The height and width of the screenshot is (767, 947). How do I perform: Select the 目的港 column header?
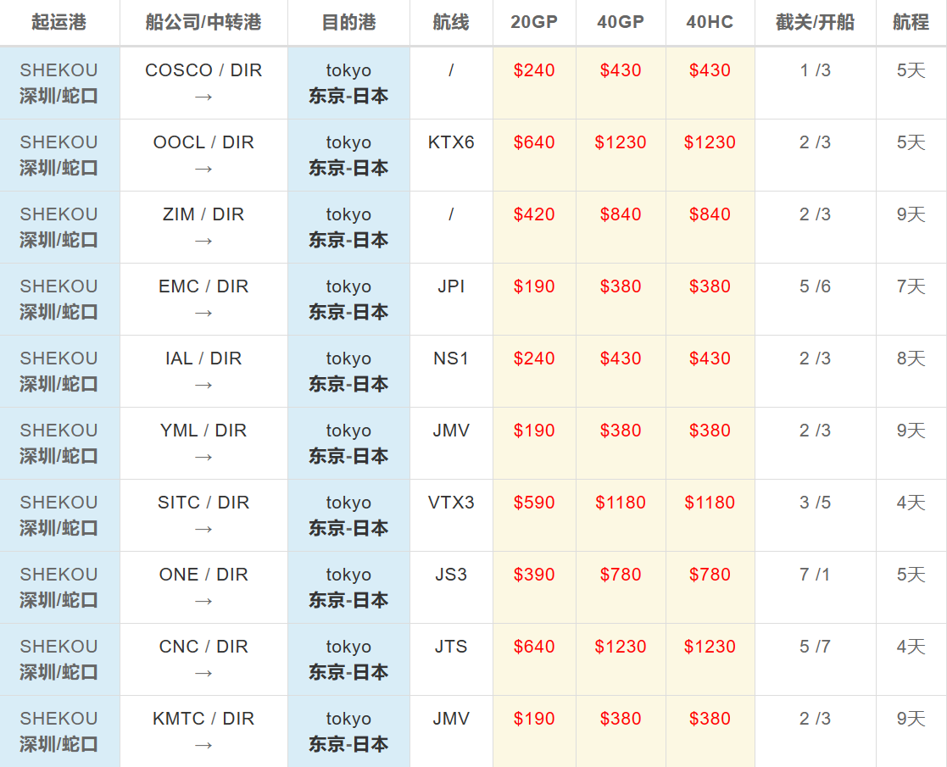pyautogui.click(x=348, y=23)
